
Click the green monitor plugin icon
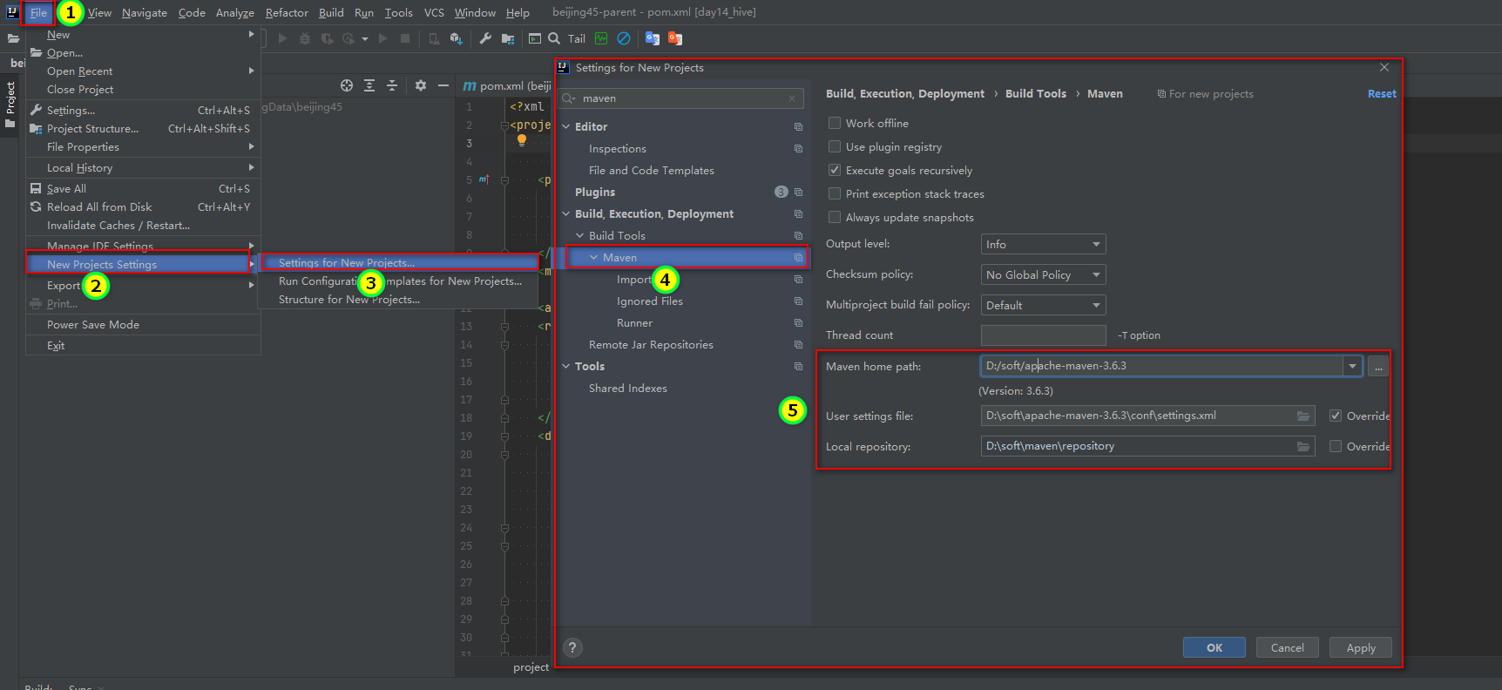(601, 38)
